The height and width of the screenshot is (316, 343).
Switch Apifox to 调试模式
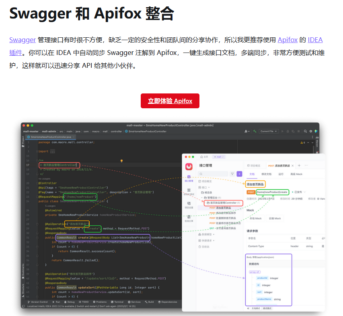[267, 308]
